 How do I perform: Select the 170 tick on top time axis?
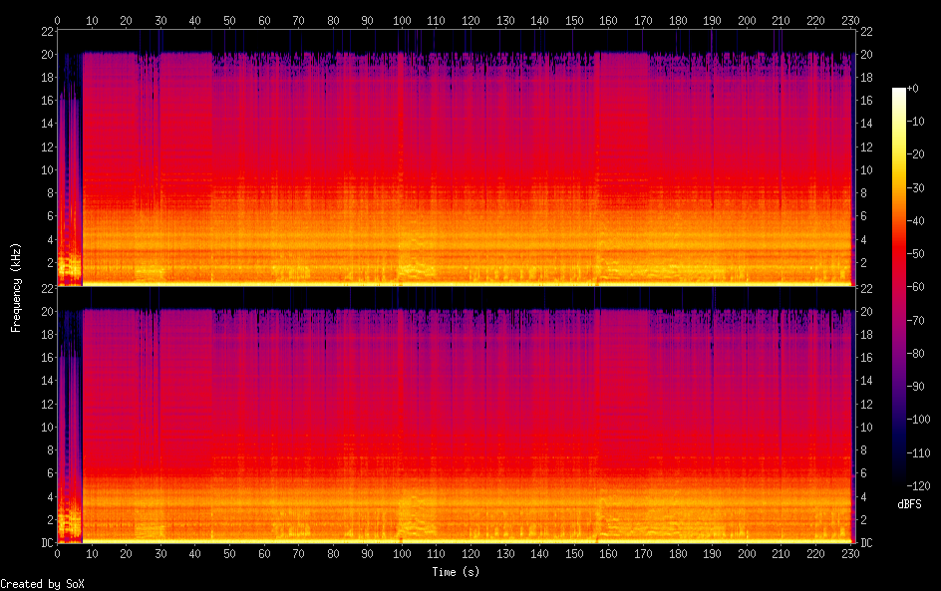click(x=643, y=20)
